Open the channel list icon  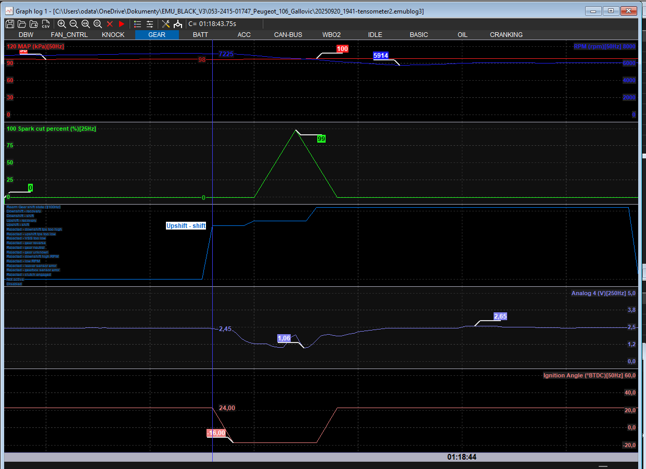[x=138, y=24]
